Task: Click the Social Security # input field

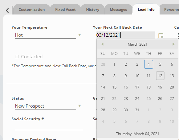Action: click(x=49, y=127)
